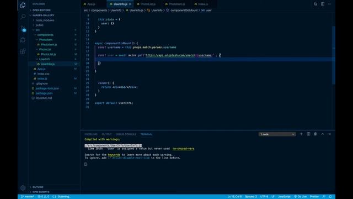Click Prettier in status bar

(314, 197)
